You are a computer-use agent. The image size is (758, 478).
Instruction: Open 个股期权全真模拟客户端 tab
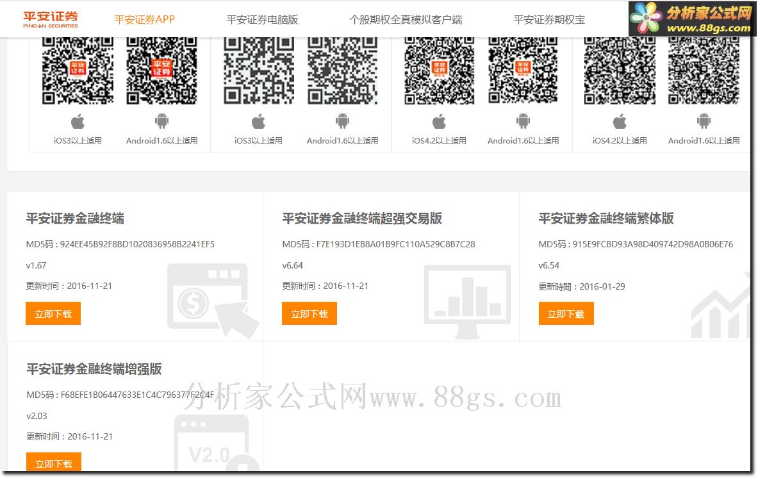pos(406,19)
